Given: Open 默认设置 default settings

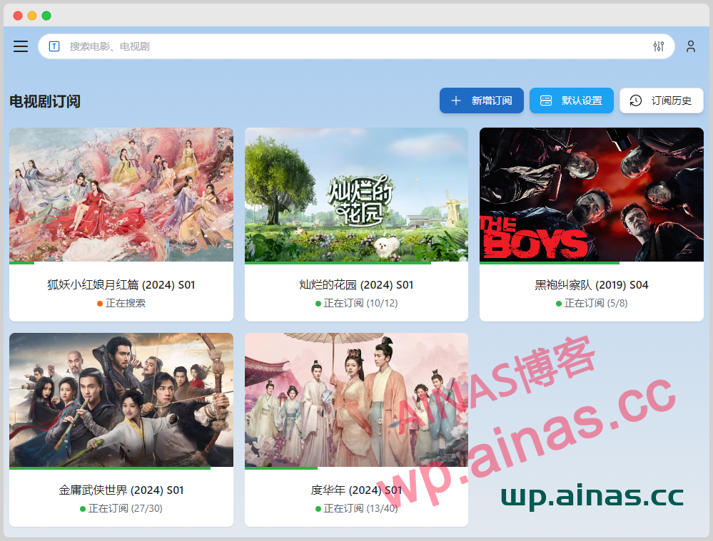Looking at the screenshot, I should [572, 101].
